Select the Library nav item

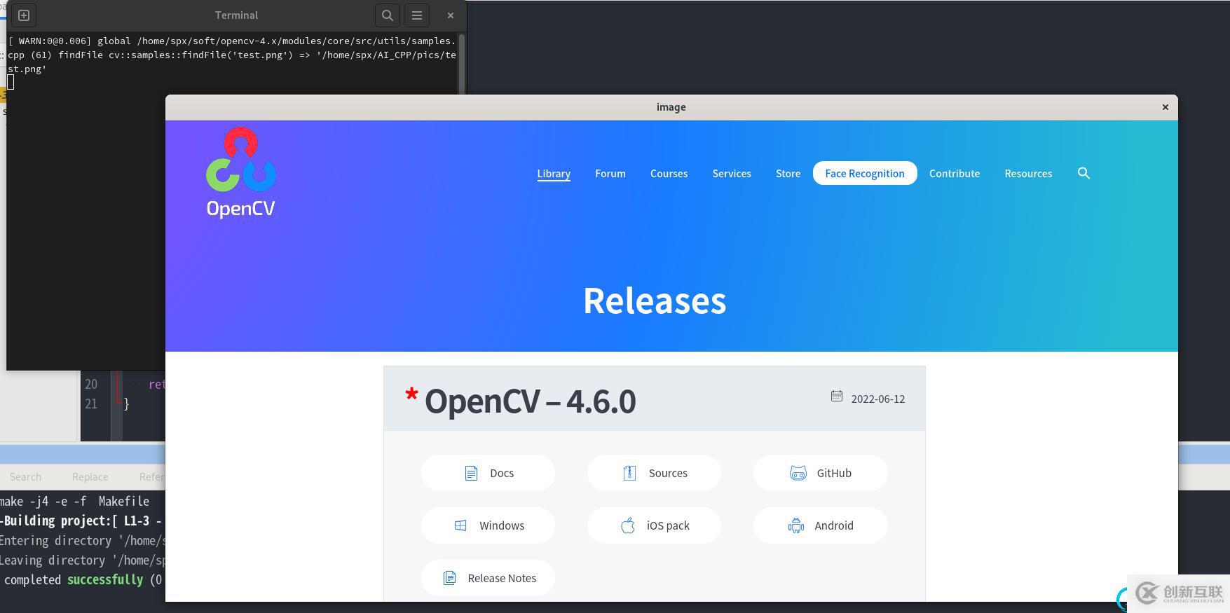pos(554,174)
